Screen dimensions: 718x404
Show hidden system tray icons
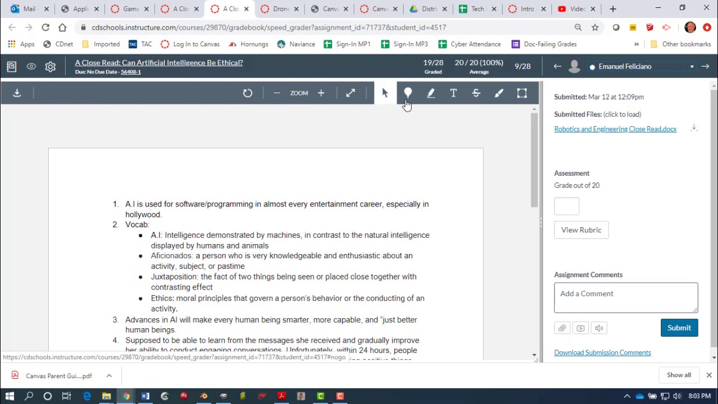click(627, 396)
